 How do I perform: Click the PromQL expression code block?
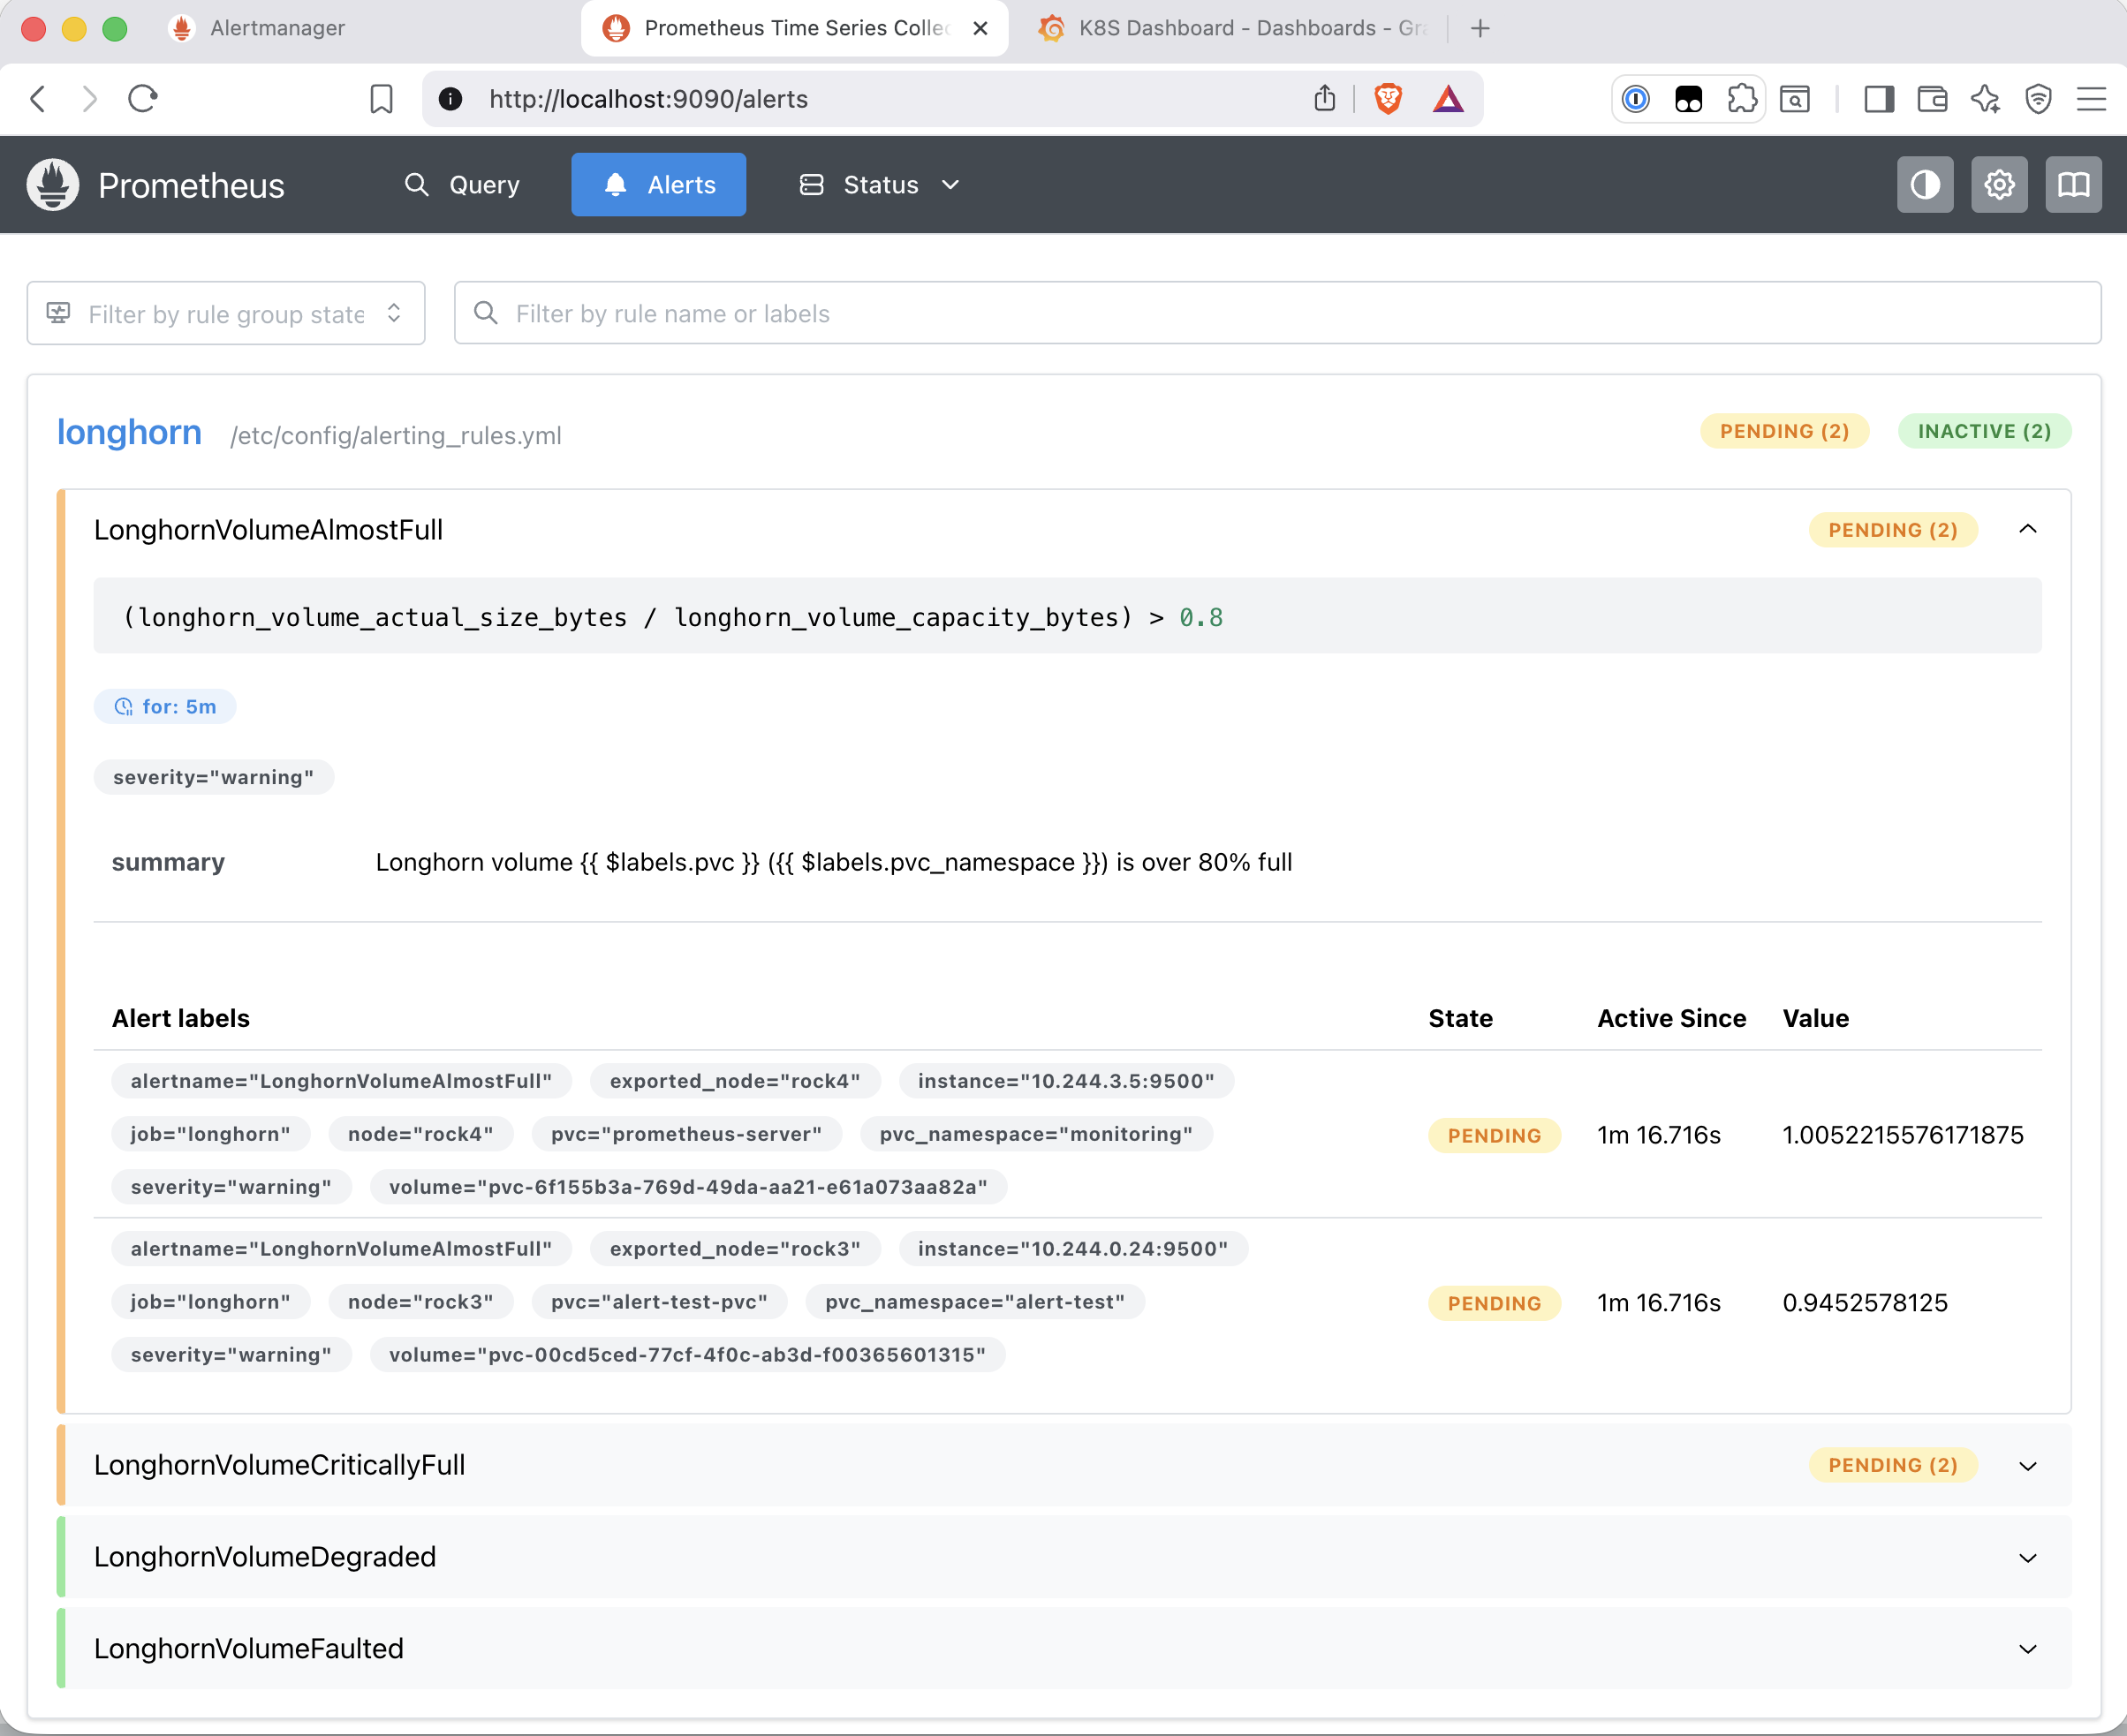pyautogui.click(x=1068, y=616)
